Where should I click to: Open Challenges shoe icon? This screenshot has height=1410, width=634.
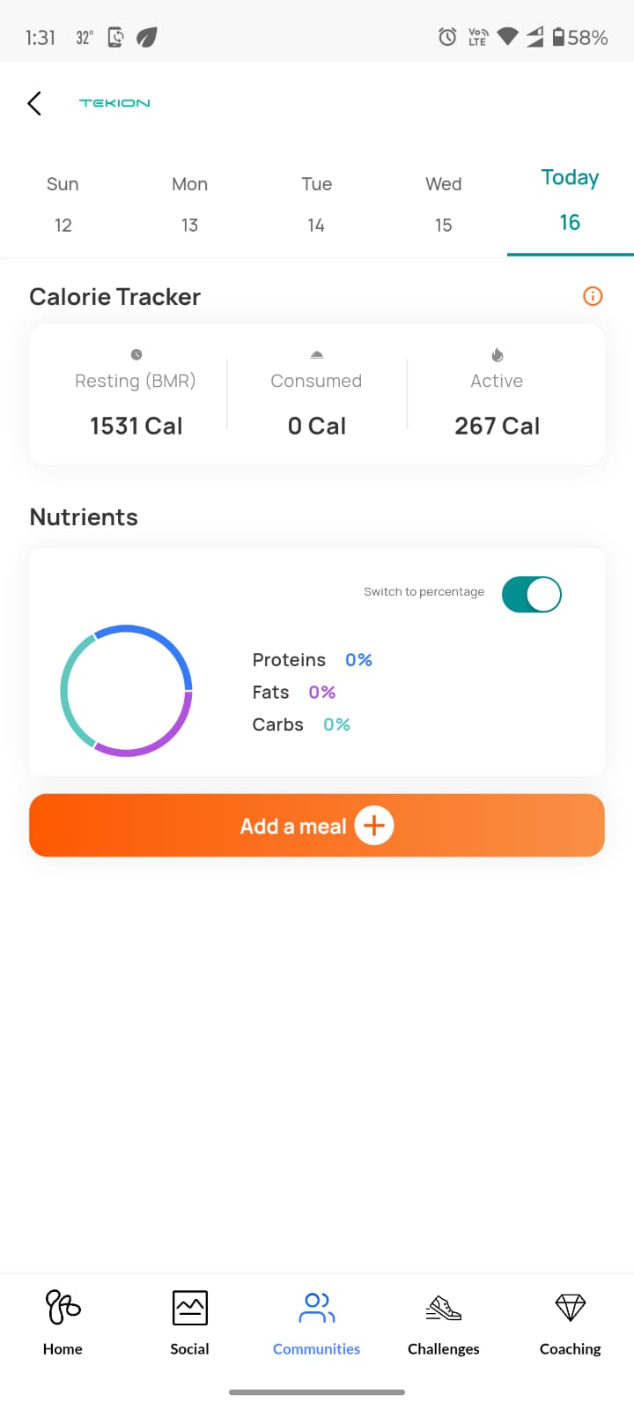444,1308
